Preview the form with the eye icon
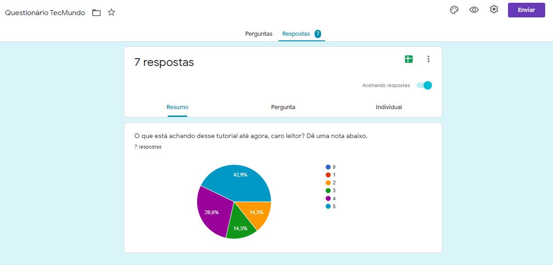 (x=474, y=10)
